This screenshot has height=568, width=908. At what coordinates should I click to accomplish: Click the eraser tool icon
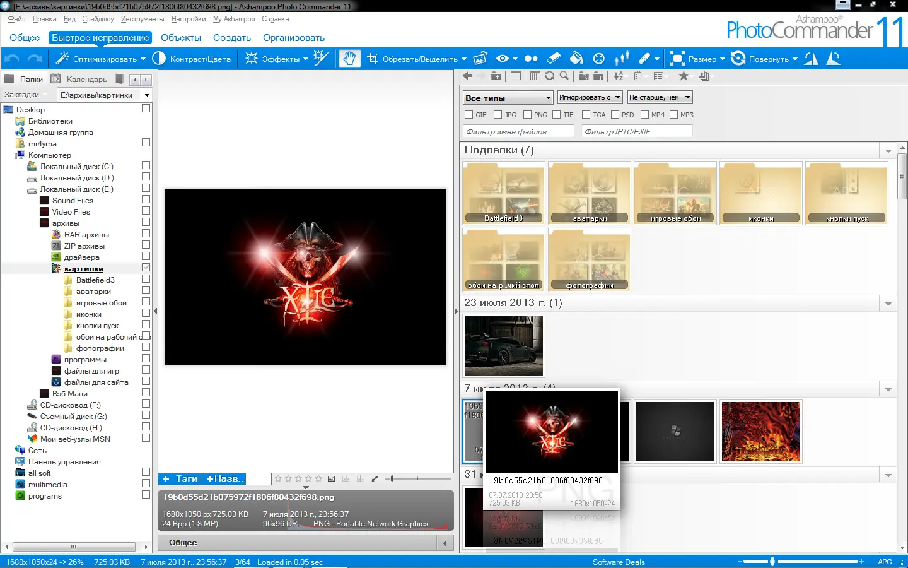pos(553,59)
